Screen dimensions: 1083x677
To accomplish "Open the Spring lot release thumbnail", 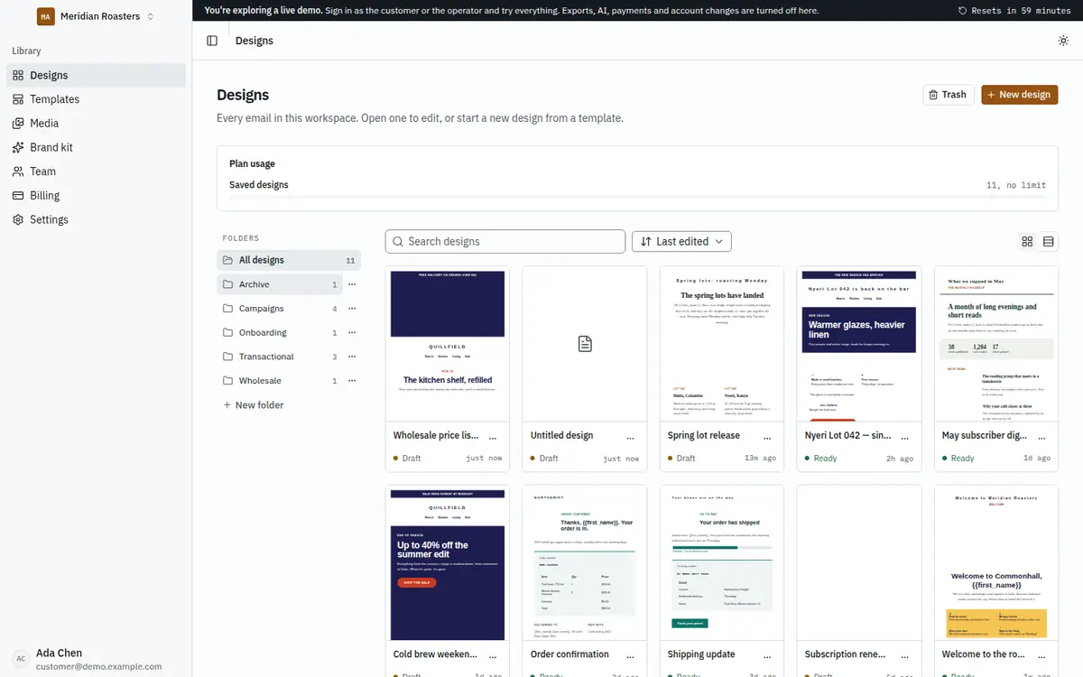I will 722,344.
